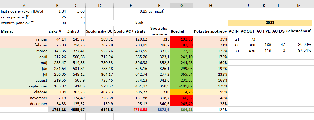The image size is (314, 120).
Task: Click the column D header
Action: (99, 5)
